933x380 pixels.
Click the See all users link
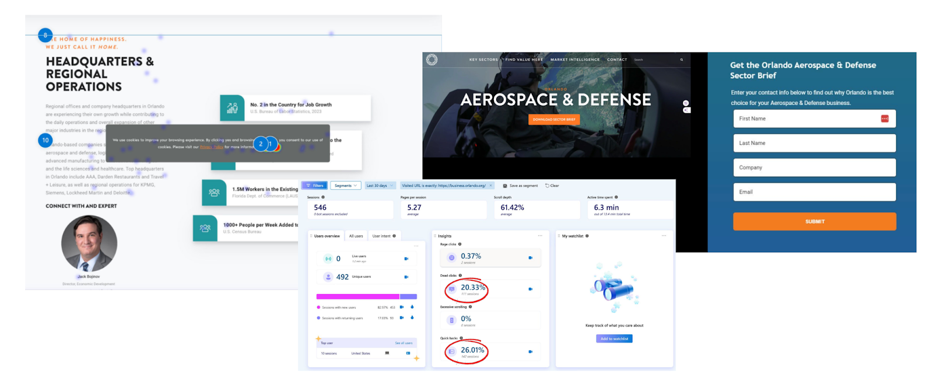click(x=404, y=343)
